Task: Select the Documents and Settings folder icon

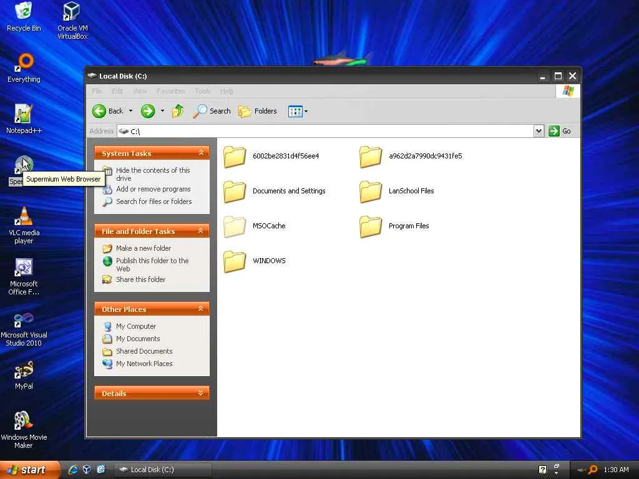Action: point(235,191)
